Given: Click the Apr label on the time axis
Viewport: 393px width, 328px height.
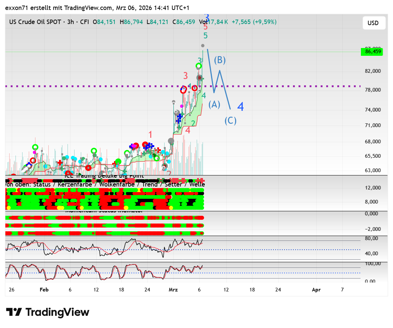Looking at the screenshot, I should click(316, 290).
